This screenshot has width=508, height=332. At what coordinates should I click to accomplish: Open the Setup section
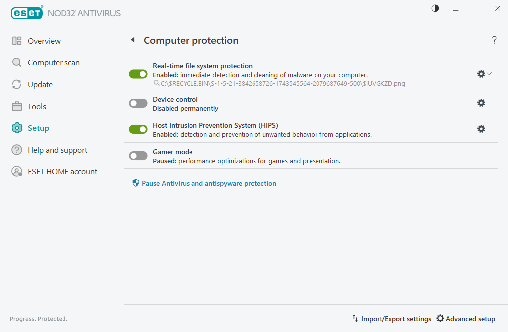tap(38, 128)
